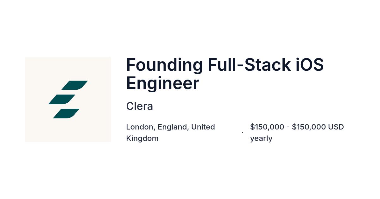
Task: Click Full-Stack in the job title
Action: coord(249,65)
